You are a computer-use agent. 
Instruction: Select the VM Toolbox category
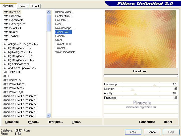pos(11,36)
